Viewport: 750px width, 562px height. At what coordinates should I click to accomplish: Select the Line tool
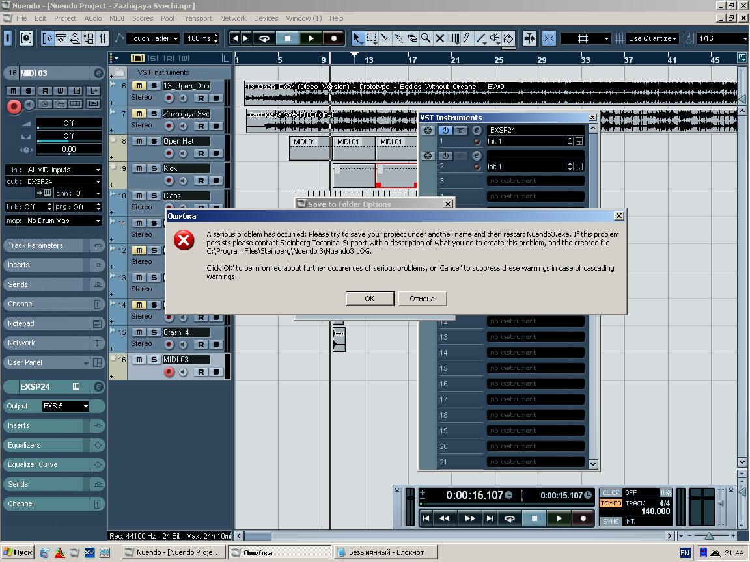click(481, 38)
